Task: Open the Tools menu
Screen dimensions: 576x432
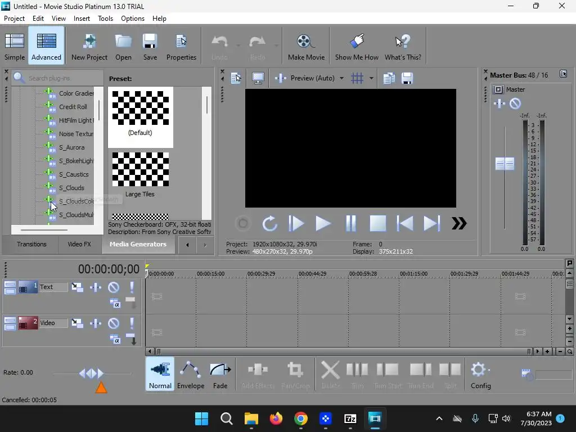Action: tap(105, 19)
